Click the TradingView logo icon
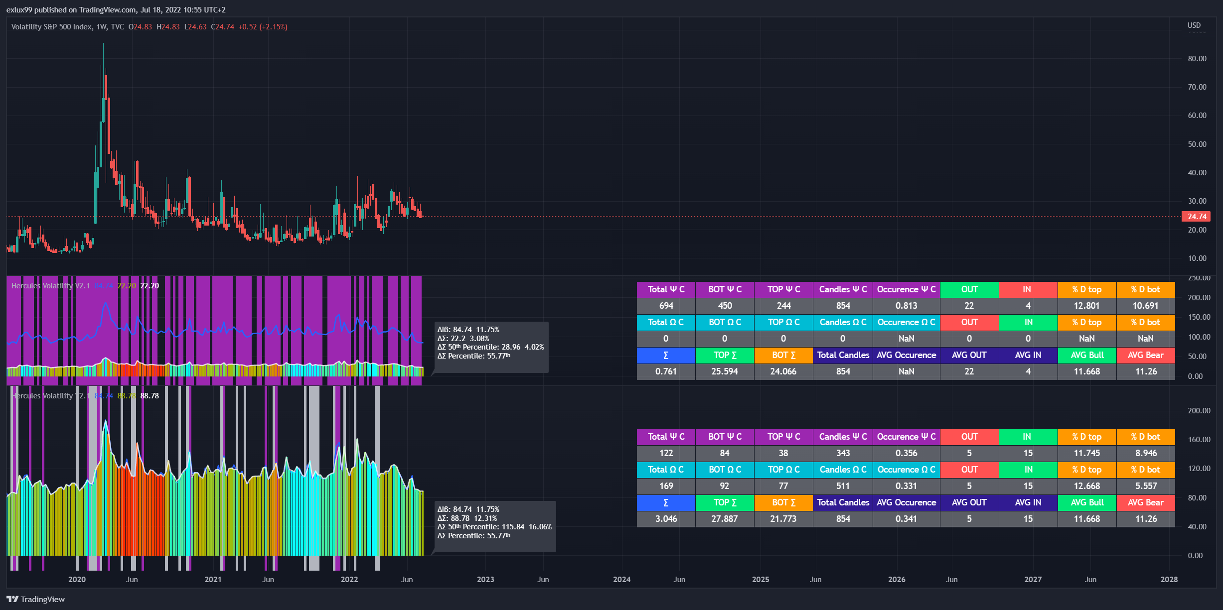Image resolution: width=1223 pixels, height=610 pixels. point(12,599)
